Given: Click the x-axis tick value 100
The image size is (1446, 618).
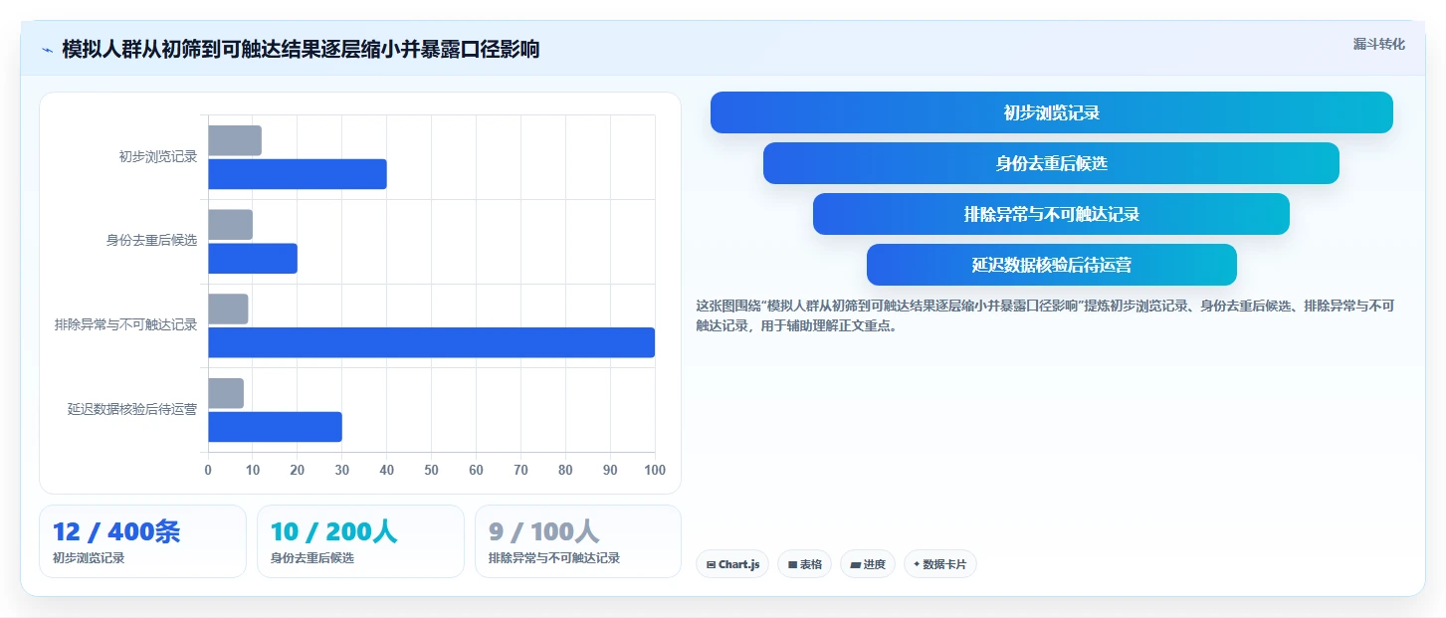Looking at the screenshot, I should point(655,471).
